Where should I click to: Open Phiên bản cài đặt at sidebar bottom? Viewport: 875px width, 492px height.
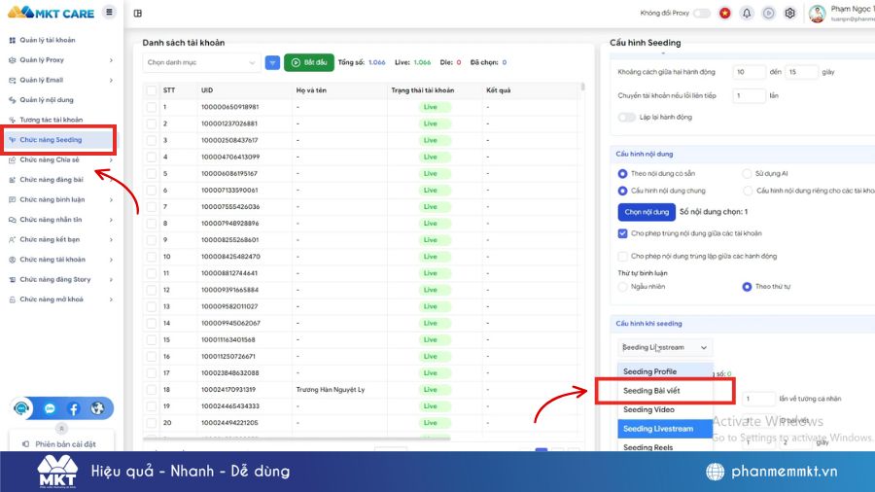click(61, 444)
